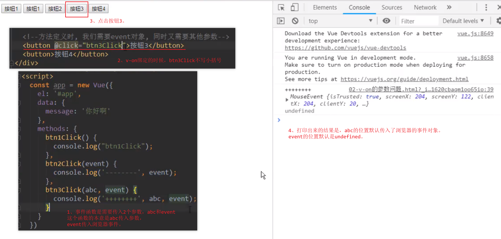Select the '++++++++' console log text
The image size is (501, 239).
(x=298, y=90)
